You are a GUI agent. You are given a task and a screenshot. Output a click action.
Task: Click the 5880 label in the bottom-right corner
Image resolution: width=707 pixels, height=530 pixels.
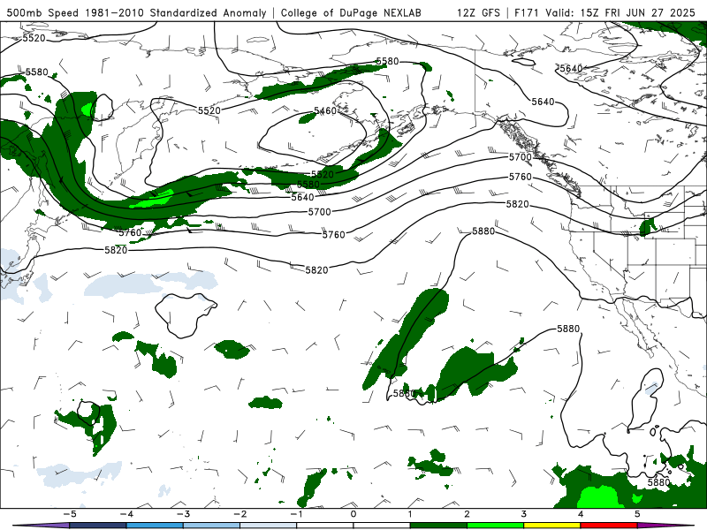click(x=658, y=482)
